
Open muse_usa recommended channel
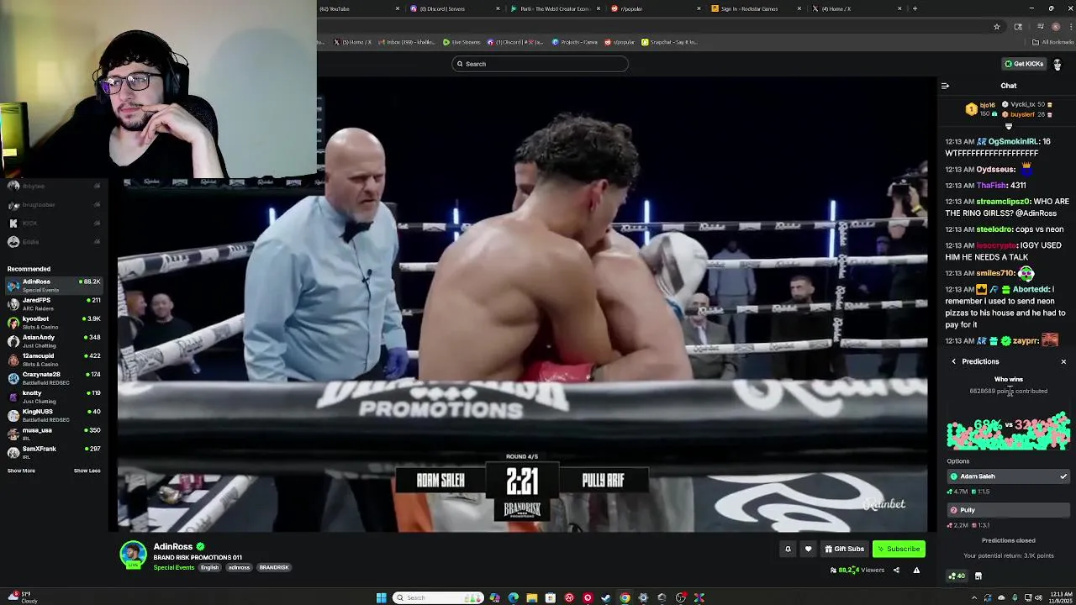point(54,434)
